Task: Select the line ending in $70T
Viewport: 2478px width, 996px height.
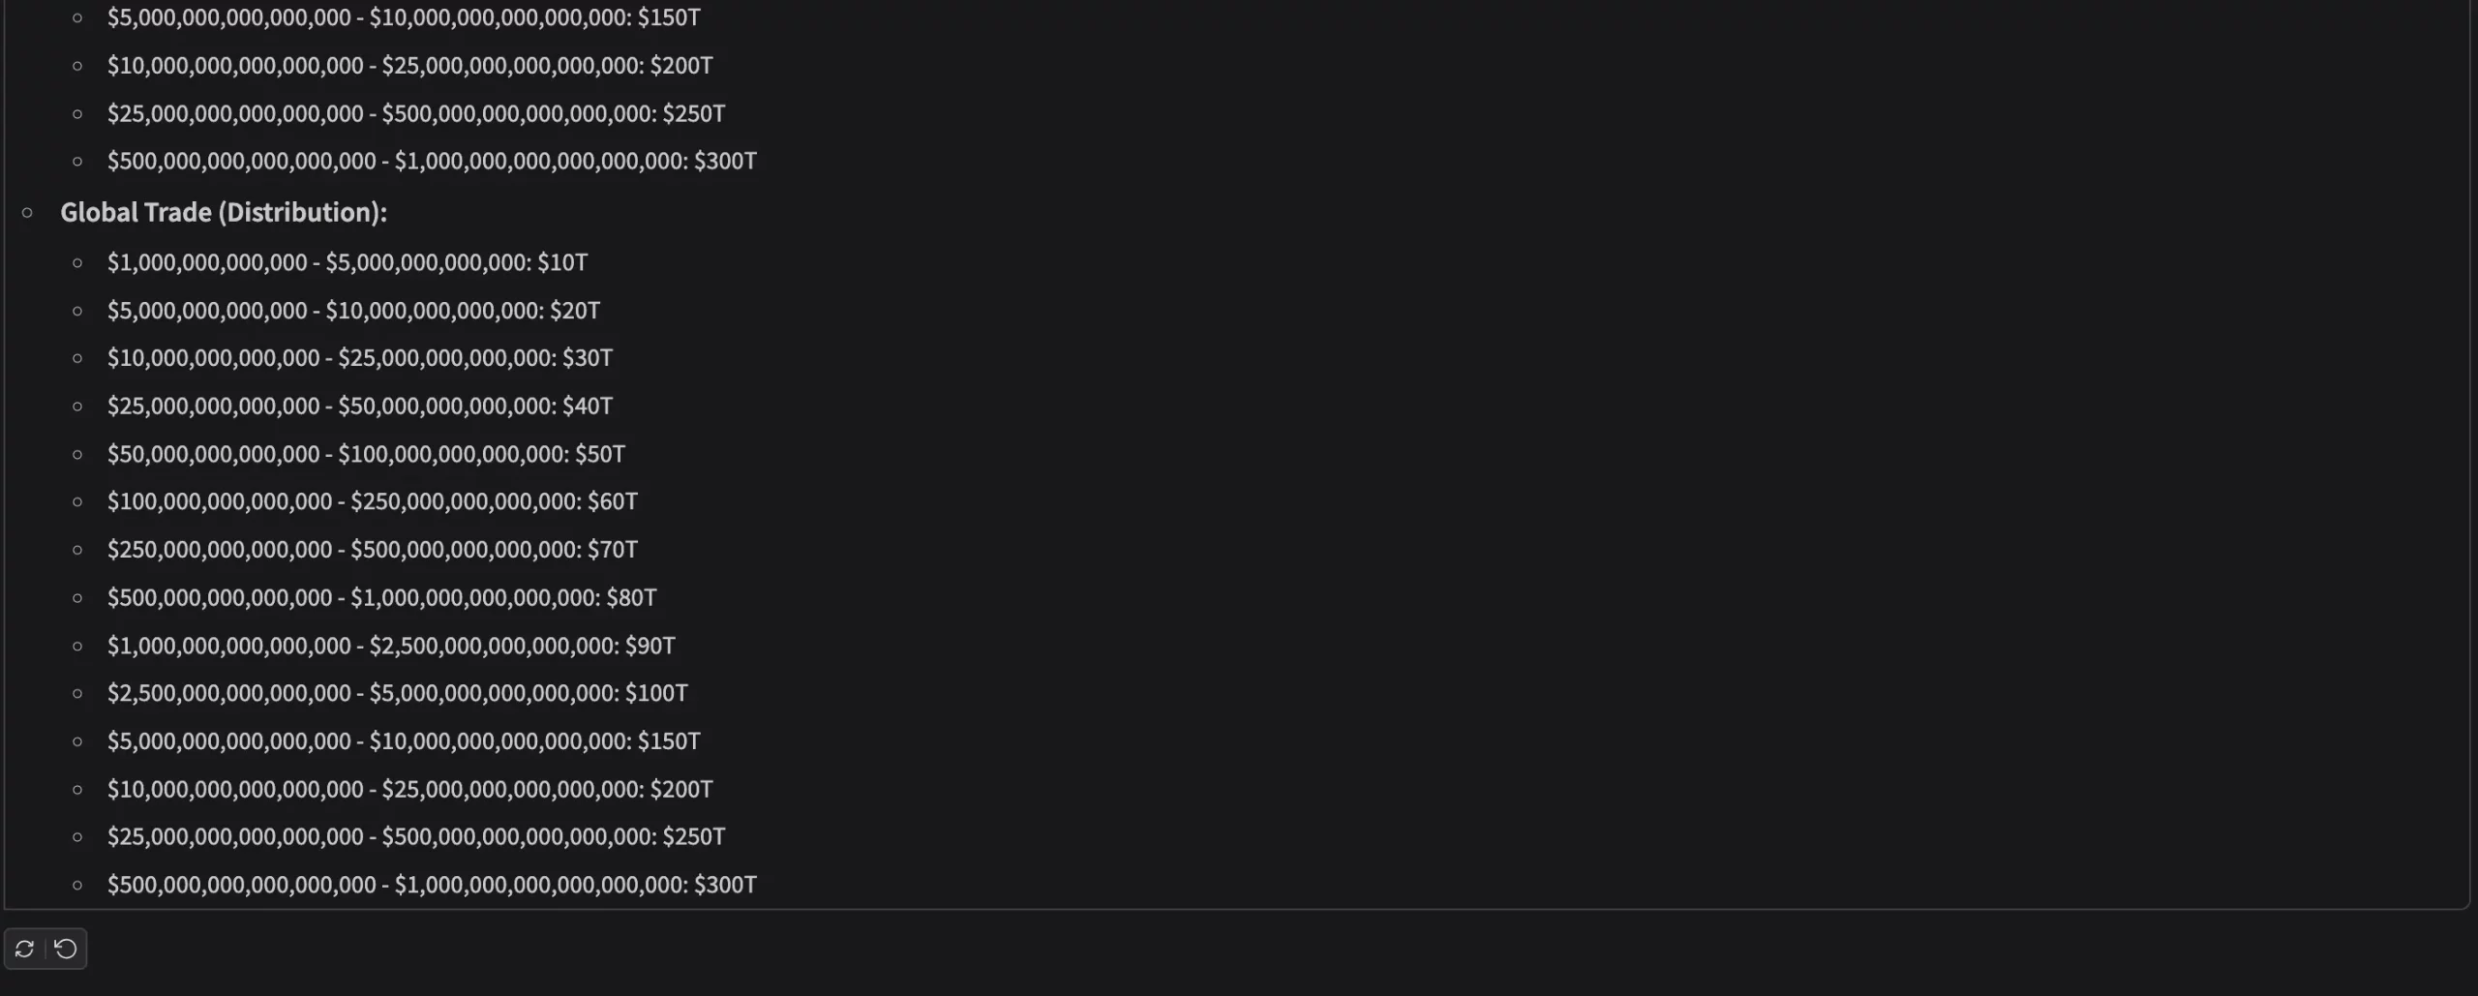Action: pyautogui.click(x=372, y=550)
